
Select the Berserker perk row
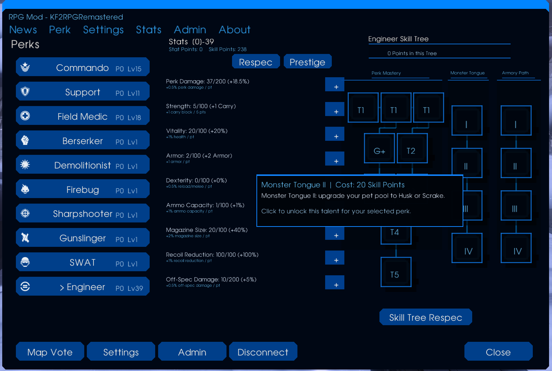tap(83, 140)
